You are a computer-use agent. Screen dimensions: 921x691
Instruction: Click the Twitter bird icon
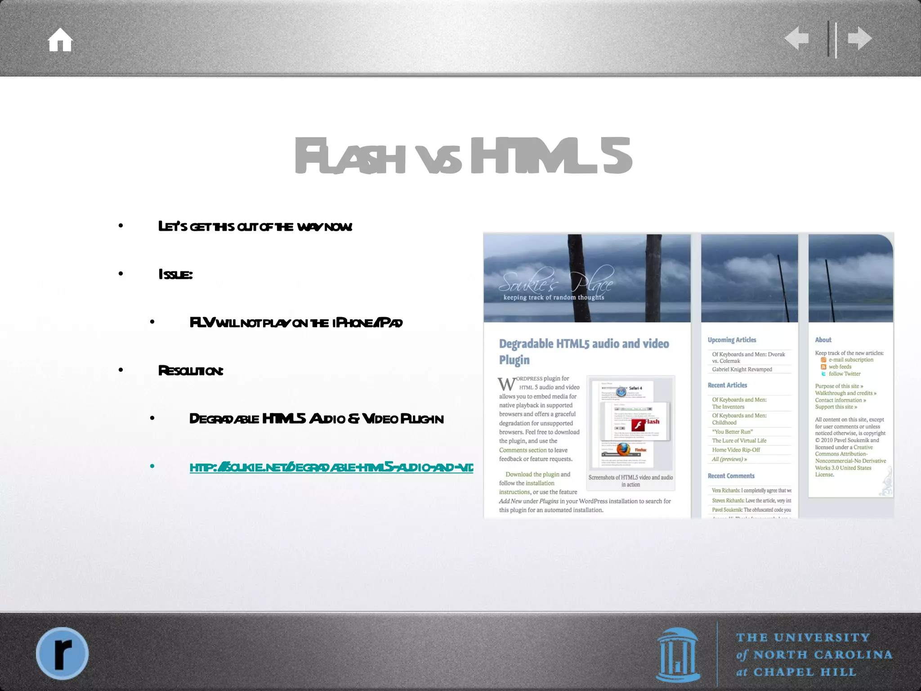[823, 374]
